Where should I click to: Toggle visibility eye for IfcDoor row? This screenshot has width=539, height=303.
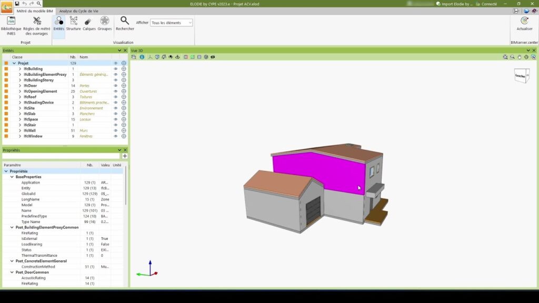click(116, 86)
